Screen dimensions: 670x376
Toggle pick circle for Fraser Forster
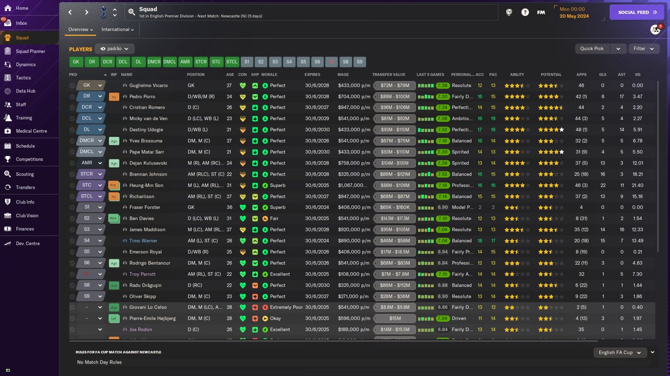click(72, 207)
